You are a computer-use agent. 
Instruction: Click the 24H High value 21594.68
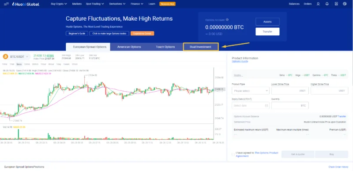[66, 58]
